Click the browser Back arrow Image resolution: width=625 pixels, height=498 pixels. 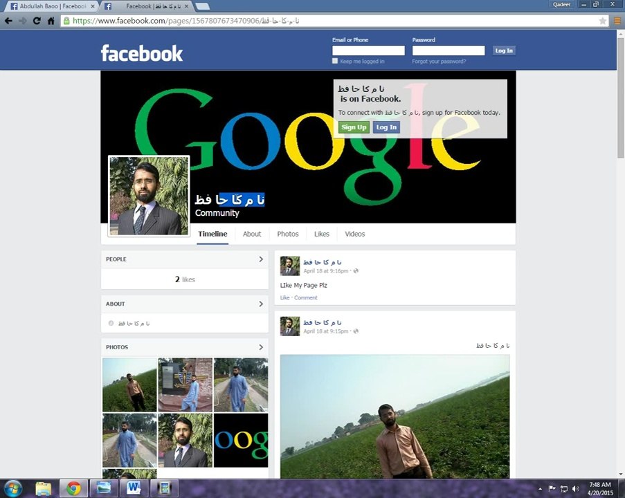point(8,21)
